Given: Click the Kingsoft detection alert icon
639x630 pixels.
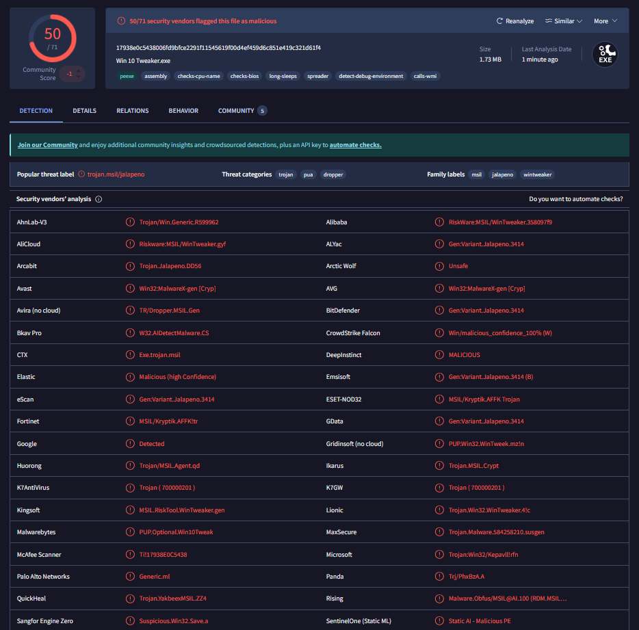Looking at the screenshot, I should coord(130,510).
